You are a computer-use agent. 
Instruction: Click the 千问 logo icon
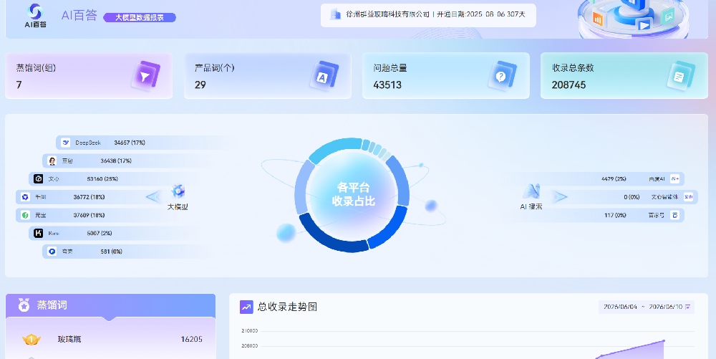coord(25,197)
